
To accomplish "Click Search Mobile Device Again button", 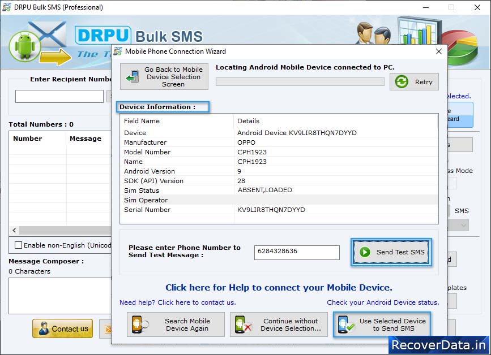I will click(x=176, y=324).
